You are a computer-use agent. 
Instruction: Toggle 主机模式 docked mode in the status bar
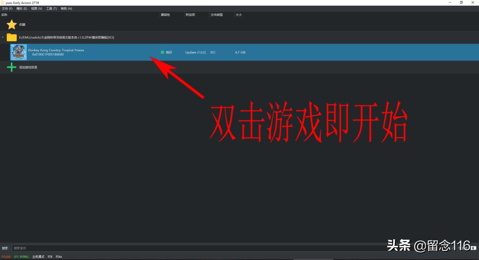(38, 256)
